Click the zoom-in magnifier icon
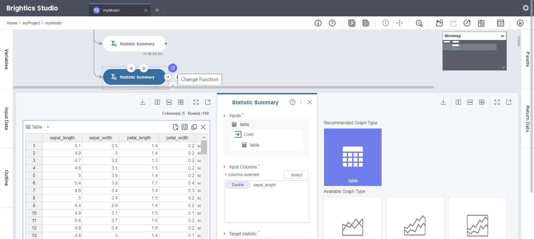534x239 pixels. pyautogui.click(x=419, y=23)
